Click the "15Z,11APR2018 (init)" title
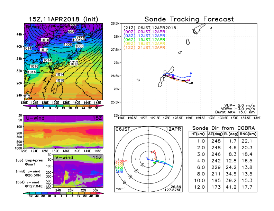274x211 pixels. pos(63,19)
